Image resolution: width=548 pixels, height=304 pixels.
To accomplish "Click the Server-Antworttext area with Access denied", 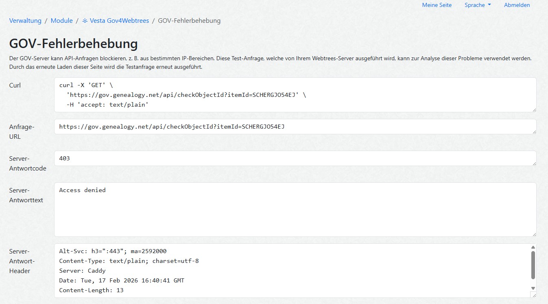I will point(295,210).
